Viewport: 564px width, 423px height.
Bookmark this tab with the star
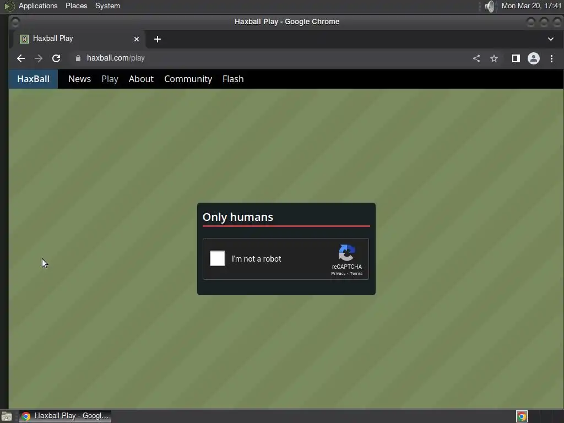pyautogui.click(x=494, y=58)
